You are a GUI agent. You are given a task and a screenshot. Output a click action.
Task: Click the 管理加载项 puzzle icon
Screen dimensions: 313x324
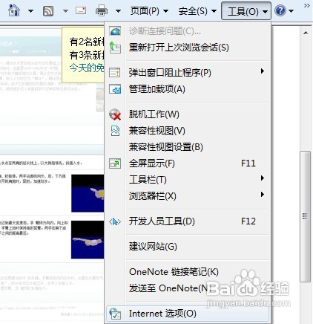(115, 89)
